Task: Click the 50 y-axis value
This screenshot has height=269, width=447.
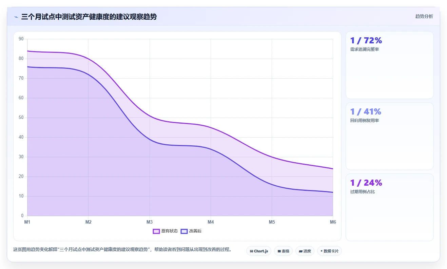Action: tap(21, 118)
